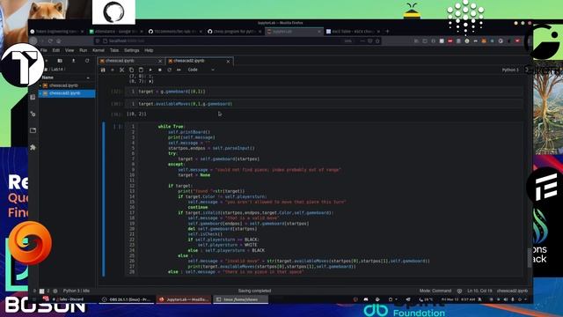
Task: Open the Lab14 breadcrumb folder
Action: click(x=56, y=69)
